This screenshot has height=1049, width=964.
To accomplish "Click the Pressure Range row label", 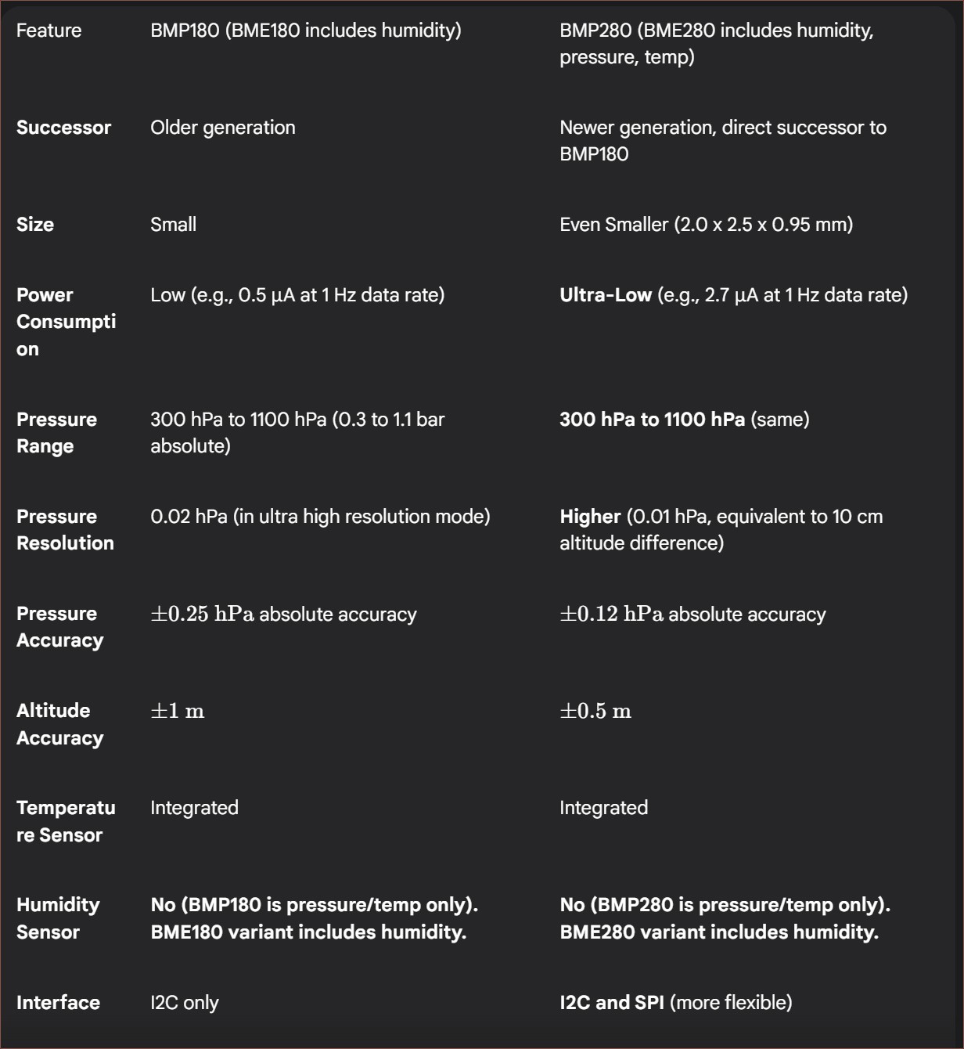I will coord(57,433).
